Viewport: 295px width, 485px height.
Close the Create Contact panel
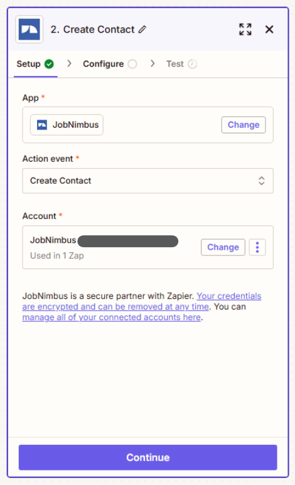click(269, 30)
